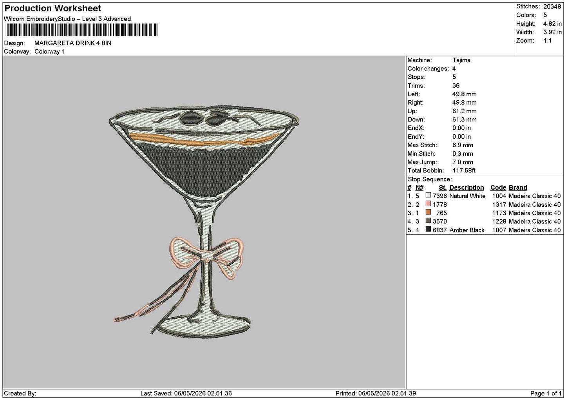Click the Height value 4.82 in
This screenshot has width=566, height=400.
552,24
